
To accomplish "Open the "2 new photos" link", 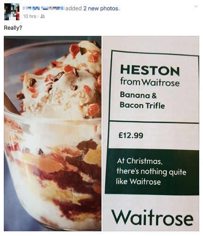I will click(x=101, y=8).
